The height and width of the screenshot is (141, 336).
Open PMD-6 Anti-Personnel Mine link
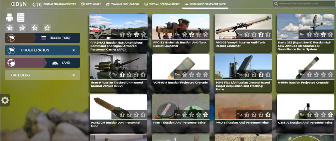tap(242, 123)
